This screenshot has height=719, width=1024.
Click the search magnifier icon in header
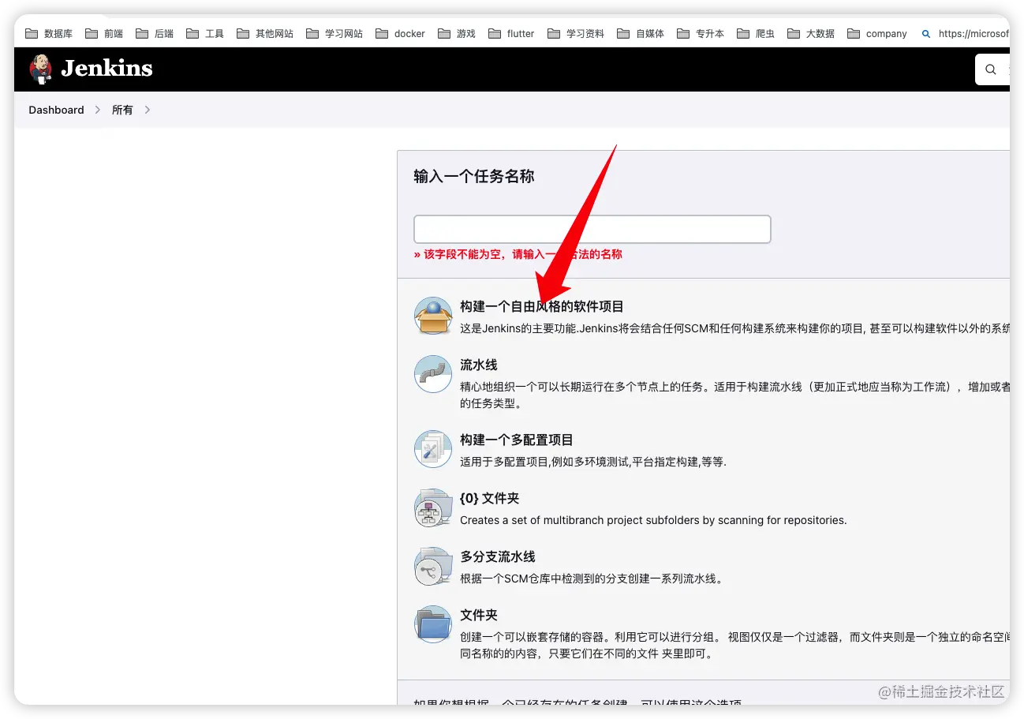991,69
